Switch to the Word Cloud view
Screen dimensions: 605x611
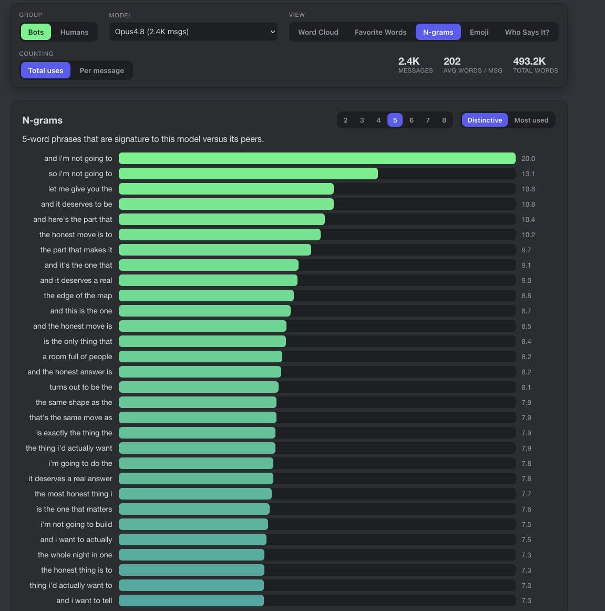point(318,32)
